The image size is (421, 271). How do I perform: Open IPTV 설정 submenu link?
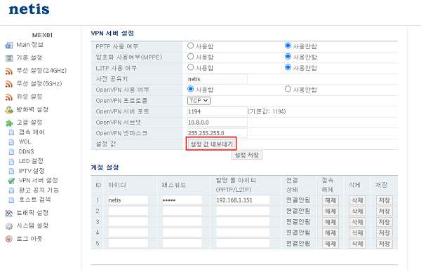[x=32, y=171]
